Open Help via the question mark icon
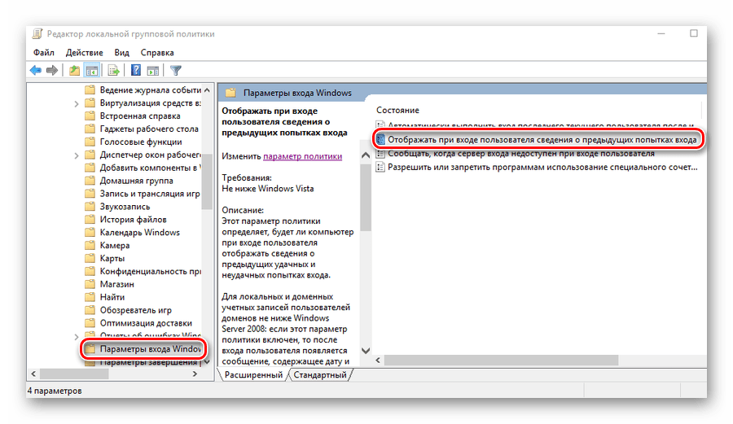 pyautogui.click(x=135, y=71)
